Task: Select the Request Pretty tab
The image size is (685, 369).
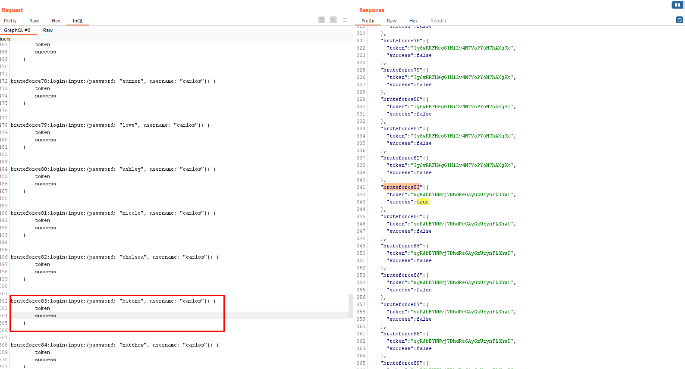Action: pos(10,21)
